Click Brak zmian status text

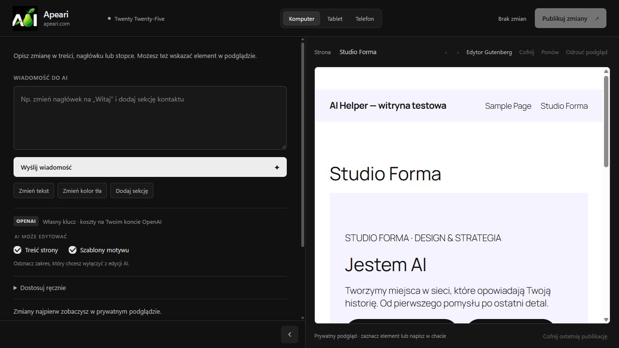(x=512, y=19)
